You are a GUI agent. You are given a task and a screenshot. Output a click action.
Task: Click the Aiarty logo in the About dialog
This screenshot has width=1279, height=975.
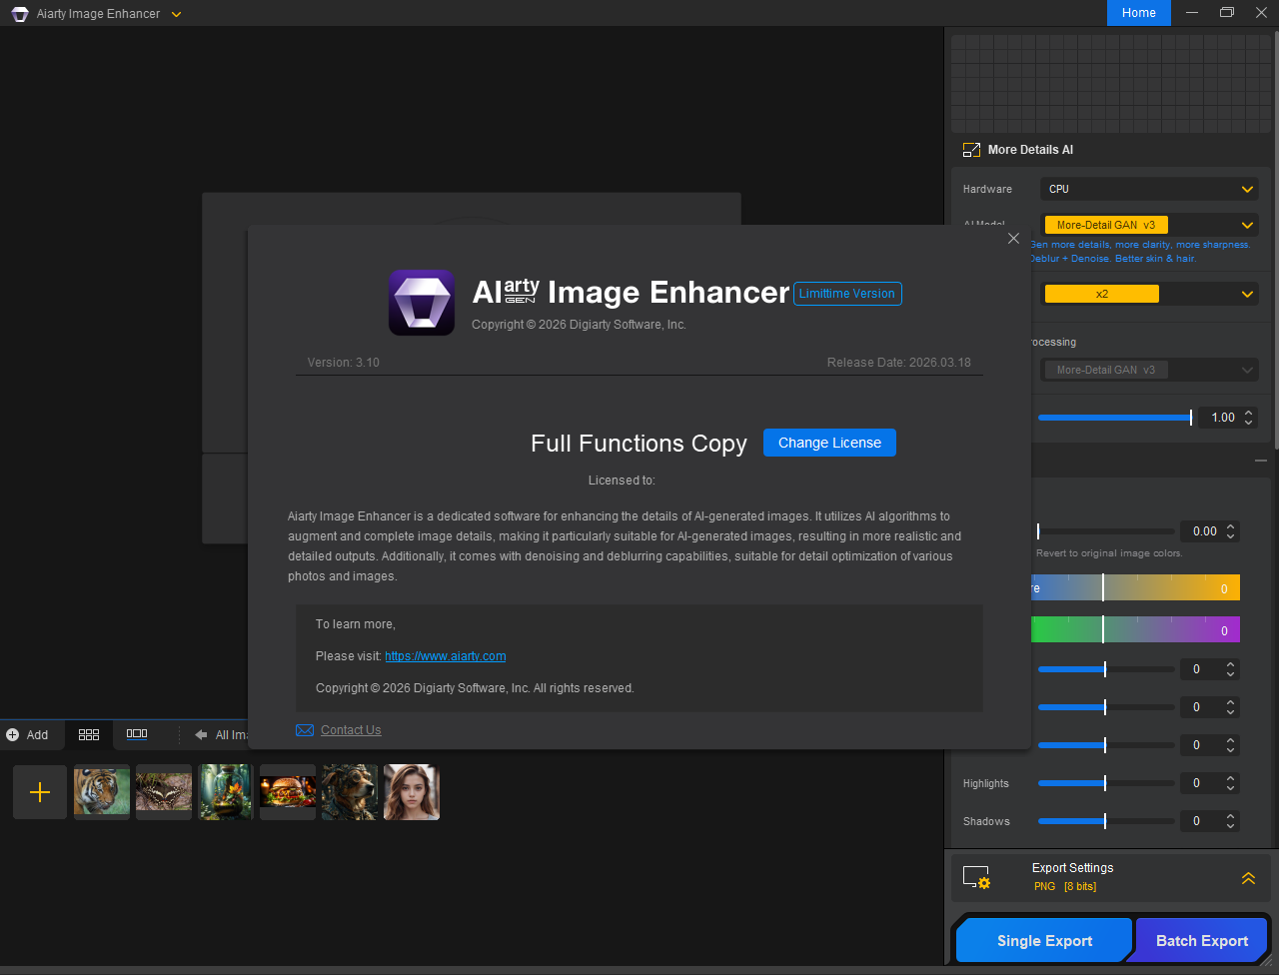click(422, 303)
